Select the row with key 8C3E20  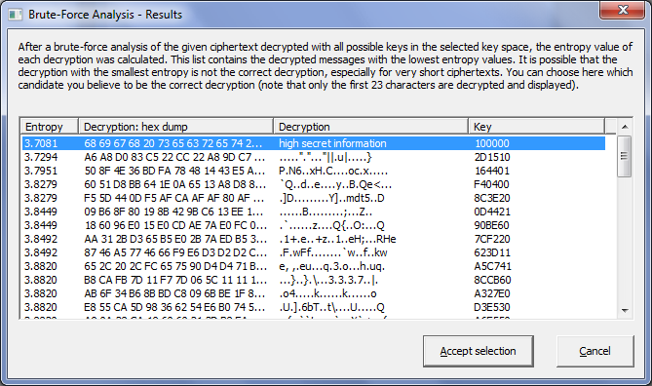tap(314, 198)
